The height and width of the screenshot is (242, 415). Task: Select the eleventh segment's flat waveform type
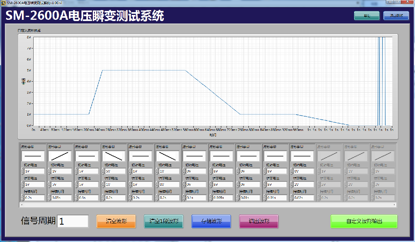pyautogui.click(x=302, y=156)
